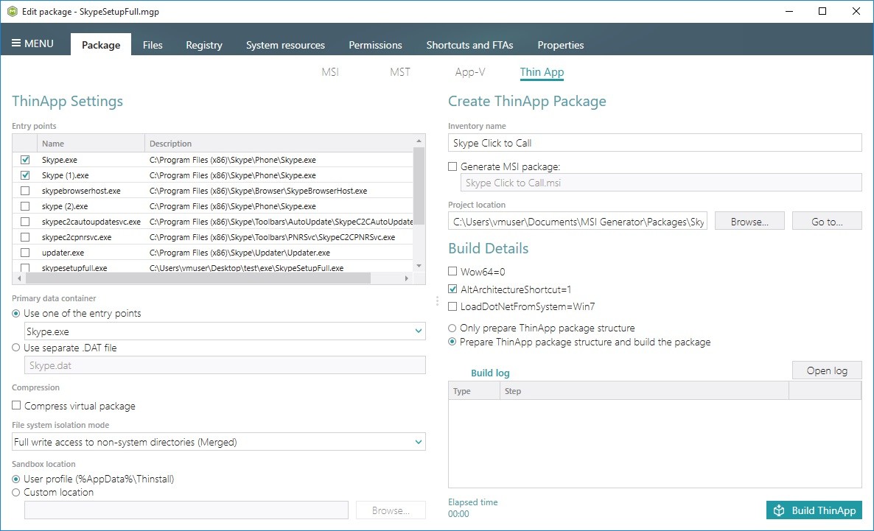Click the build log Type column header

(x=475, y=391)
